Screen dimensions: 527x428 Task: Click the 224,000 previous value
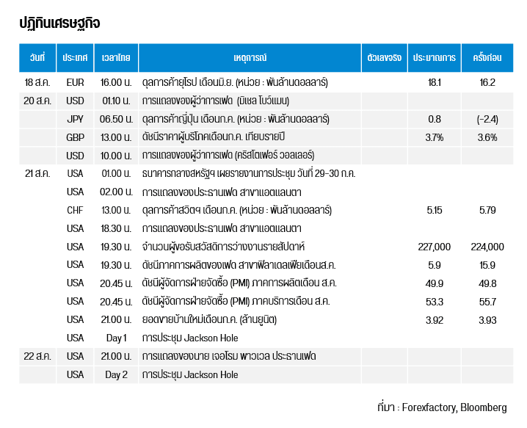487,247
